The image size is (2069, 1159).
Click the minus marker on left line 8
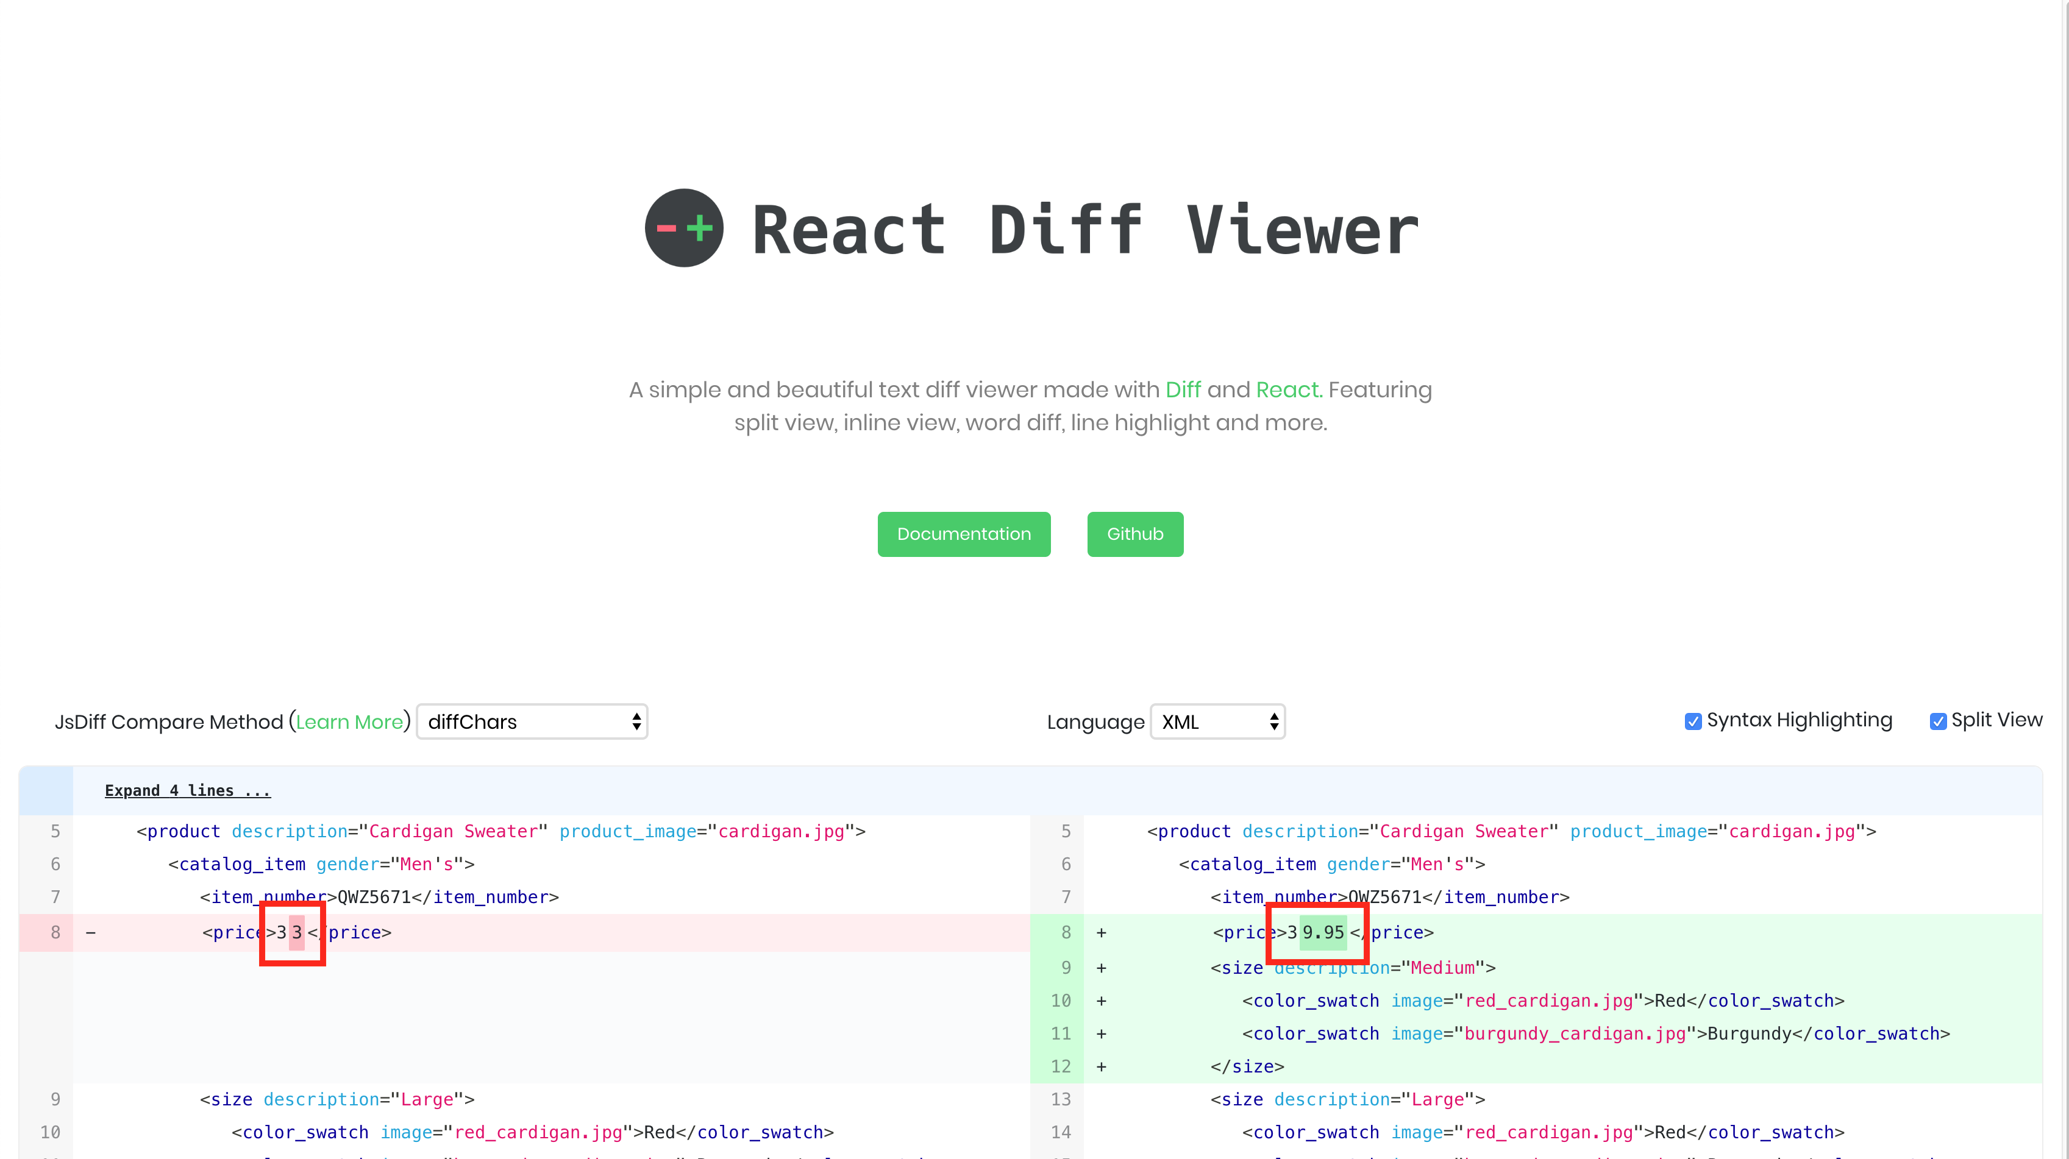(91, 933)
